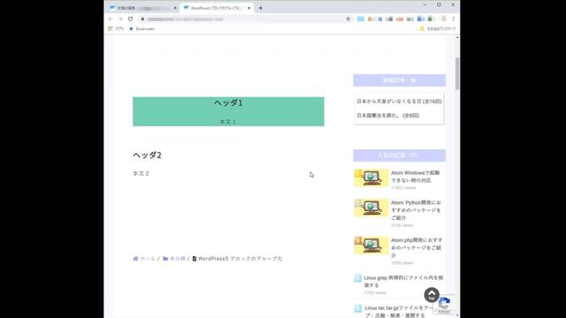Click the page vertical scrollbar thumb
This screenshot has width=566, height=318.
click(457, 73)
